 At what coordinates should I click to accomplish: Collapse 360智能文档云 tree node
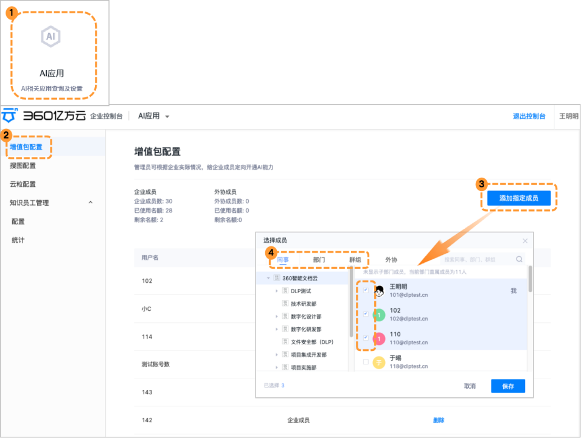click(268, 278)
